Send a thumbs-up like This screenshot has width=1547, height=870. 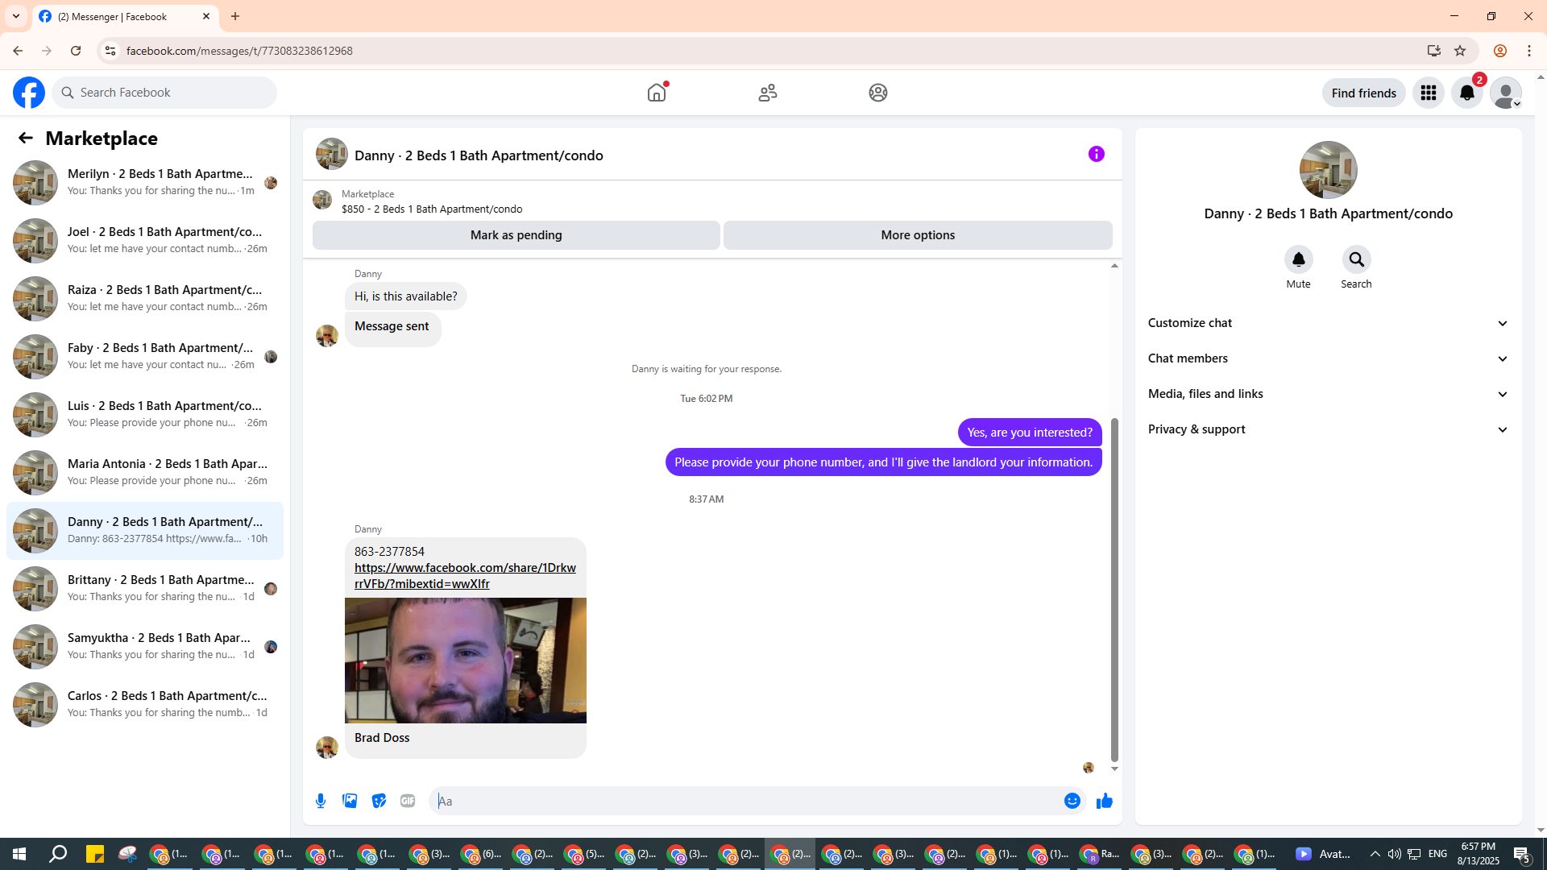click(1104, 801)
